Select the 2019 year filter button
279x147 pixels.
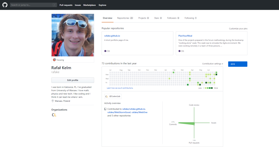237,64
